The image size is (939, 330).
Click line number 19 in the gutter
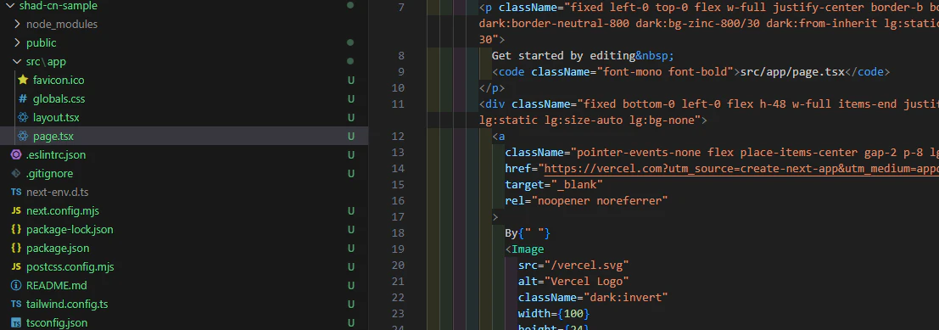[x=398, y=249]
